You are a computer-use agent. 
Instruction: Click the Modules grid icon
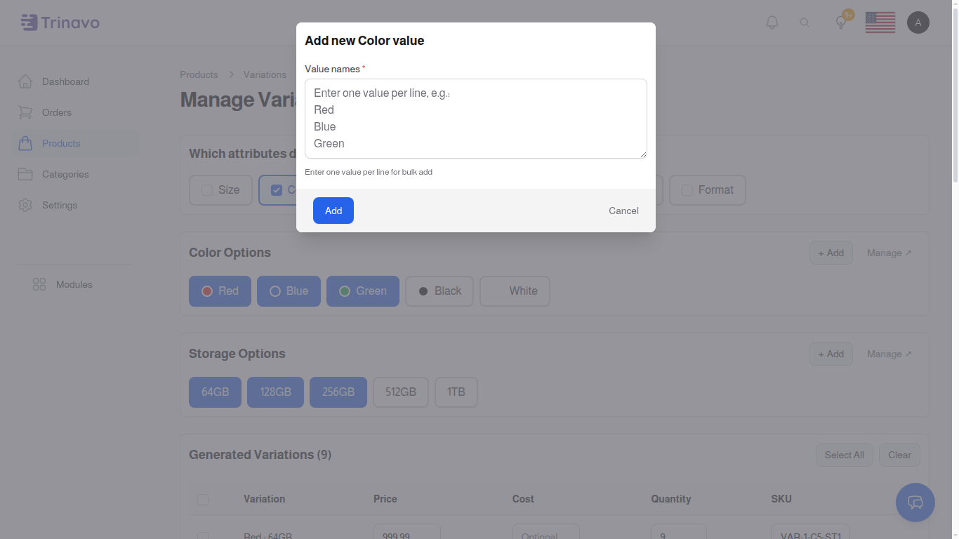point(39,284)
